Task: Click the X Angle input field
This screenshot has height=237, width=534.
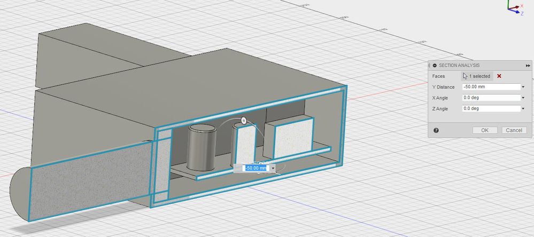Action: point(491,98)
